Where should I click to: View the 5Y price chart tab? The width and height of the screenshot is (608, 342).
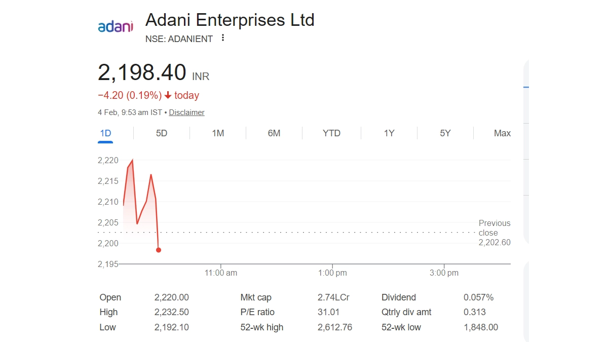(x=445, y=133)
